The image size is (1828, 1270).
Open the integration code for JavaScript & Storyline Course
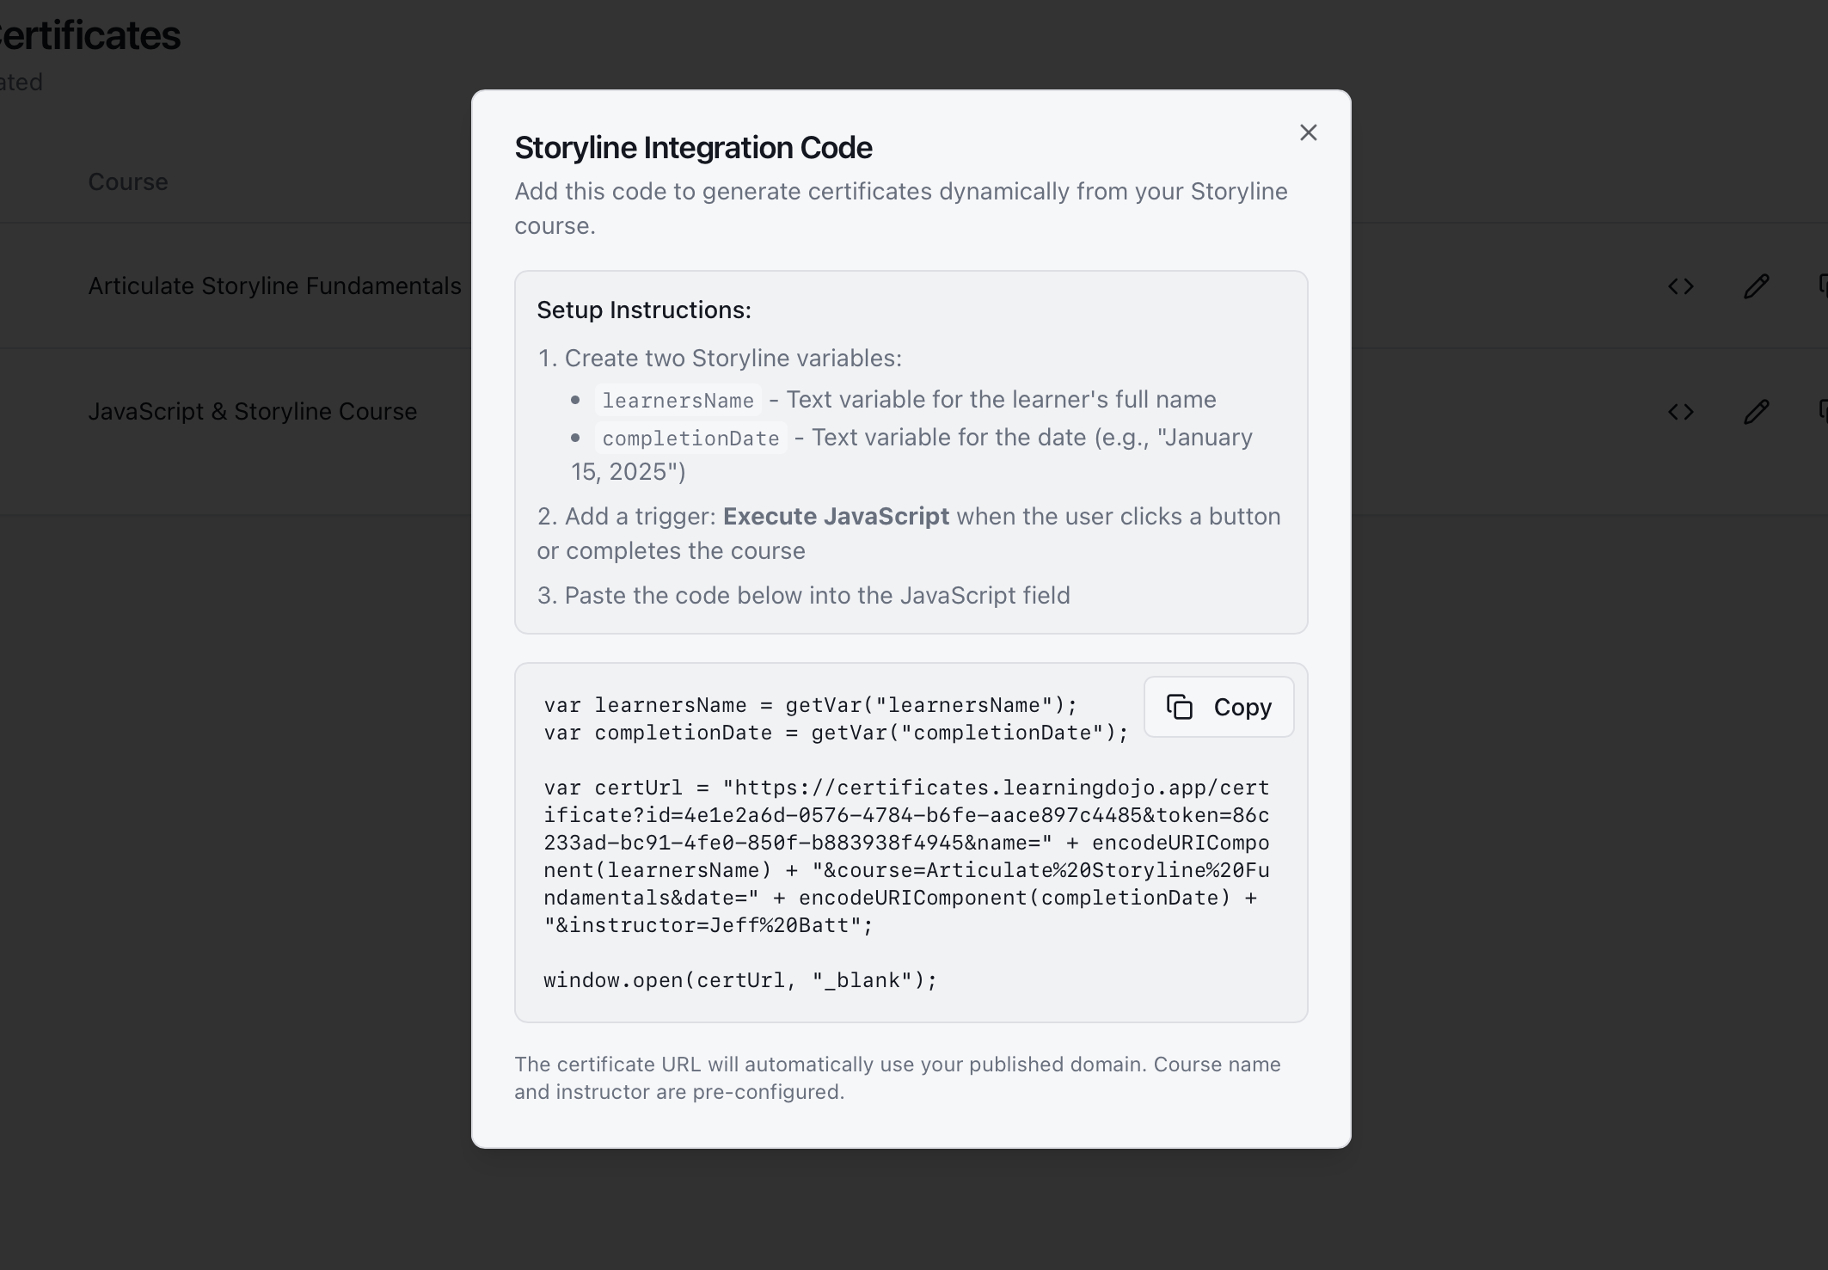pos(1682,412)
